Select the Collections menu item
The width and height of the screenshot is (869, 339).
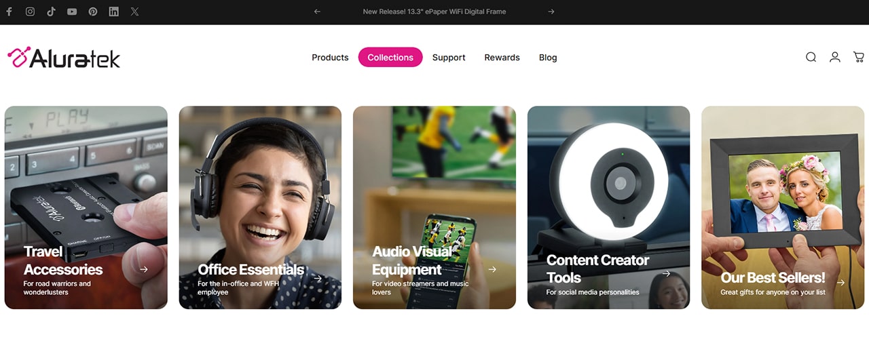click(390, 58)
